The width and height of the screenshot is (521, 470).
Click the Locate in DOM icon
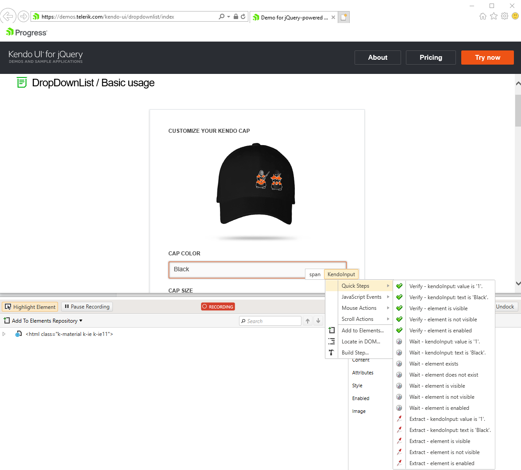pos(332,341)
